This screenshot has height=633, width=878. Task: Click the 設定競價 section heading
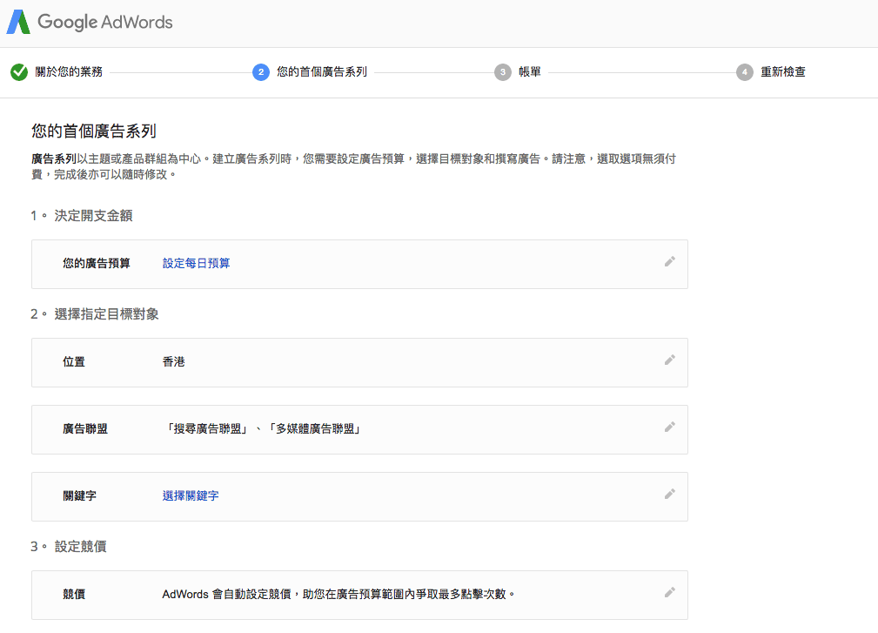(81, 547)
